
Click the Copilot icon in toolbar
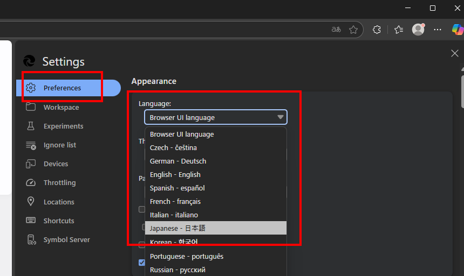pos(457,30)
